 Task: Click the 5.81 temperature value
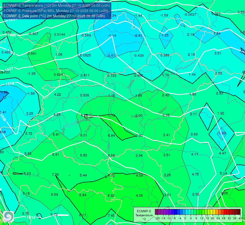56,134
